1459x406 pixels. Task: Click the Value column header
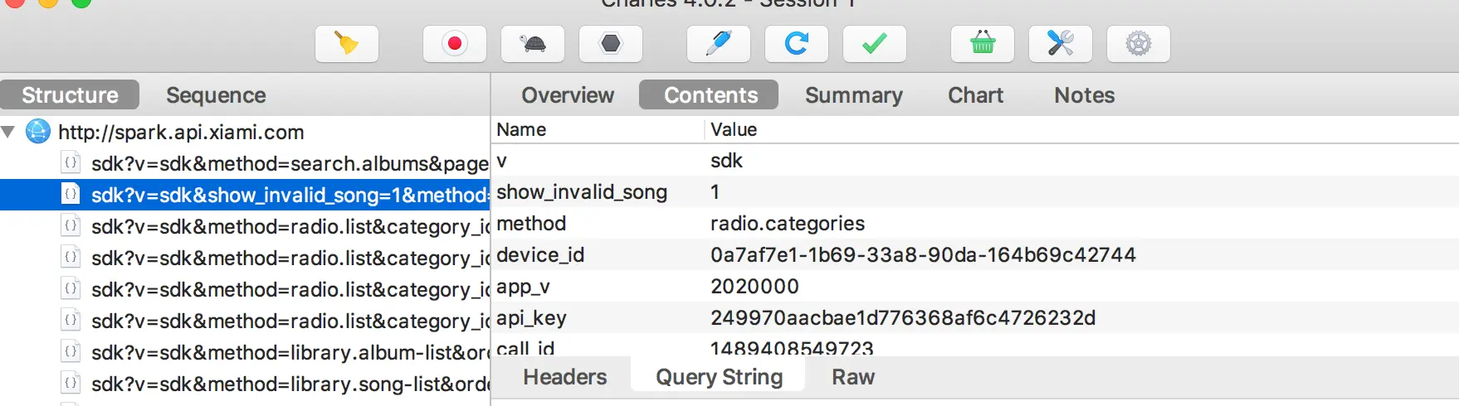point(734,129)
